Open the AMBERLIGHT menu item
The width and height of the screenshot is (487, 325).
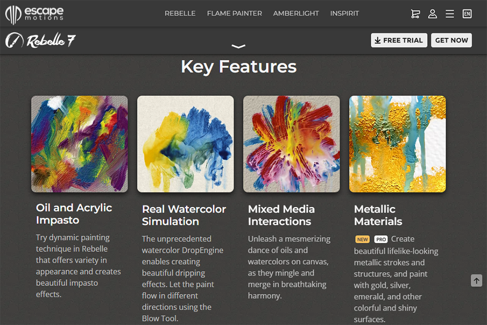296,13
